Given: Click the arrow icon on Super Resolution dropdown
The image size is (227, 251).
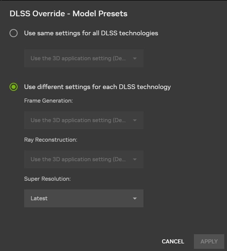Looking at the screenshot, I should (135, 199).
